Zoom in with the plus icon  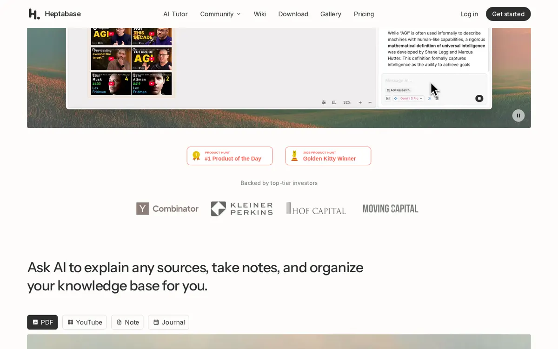point(360,102)
